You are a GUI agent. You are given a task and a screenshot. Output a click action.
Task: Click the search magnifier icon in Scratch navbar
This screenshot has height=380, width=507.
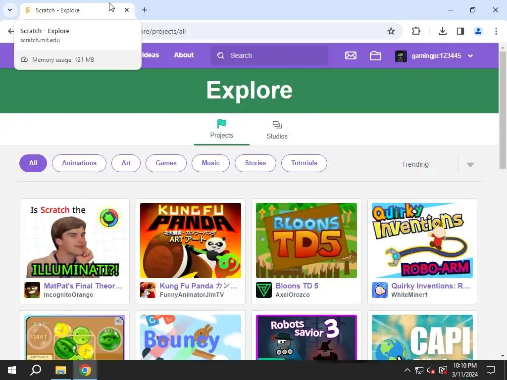coord(221,55)
